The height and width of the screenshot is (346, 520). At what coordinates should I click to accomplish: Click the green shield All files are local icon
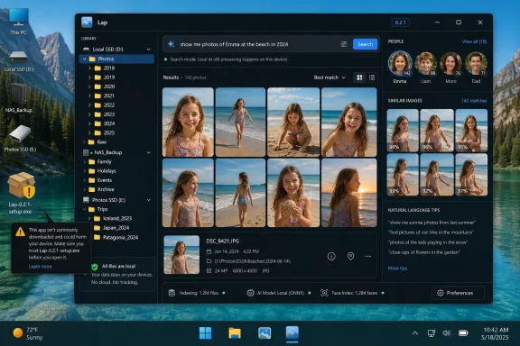(95, 267)
